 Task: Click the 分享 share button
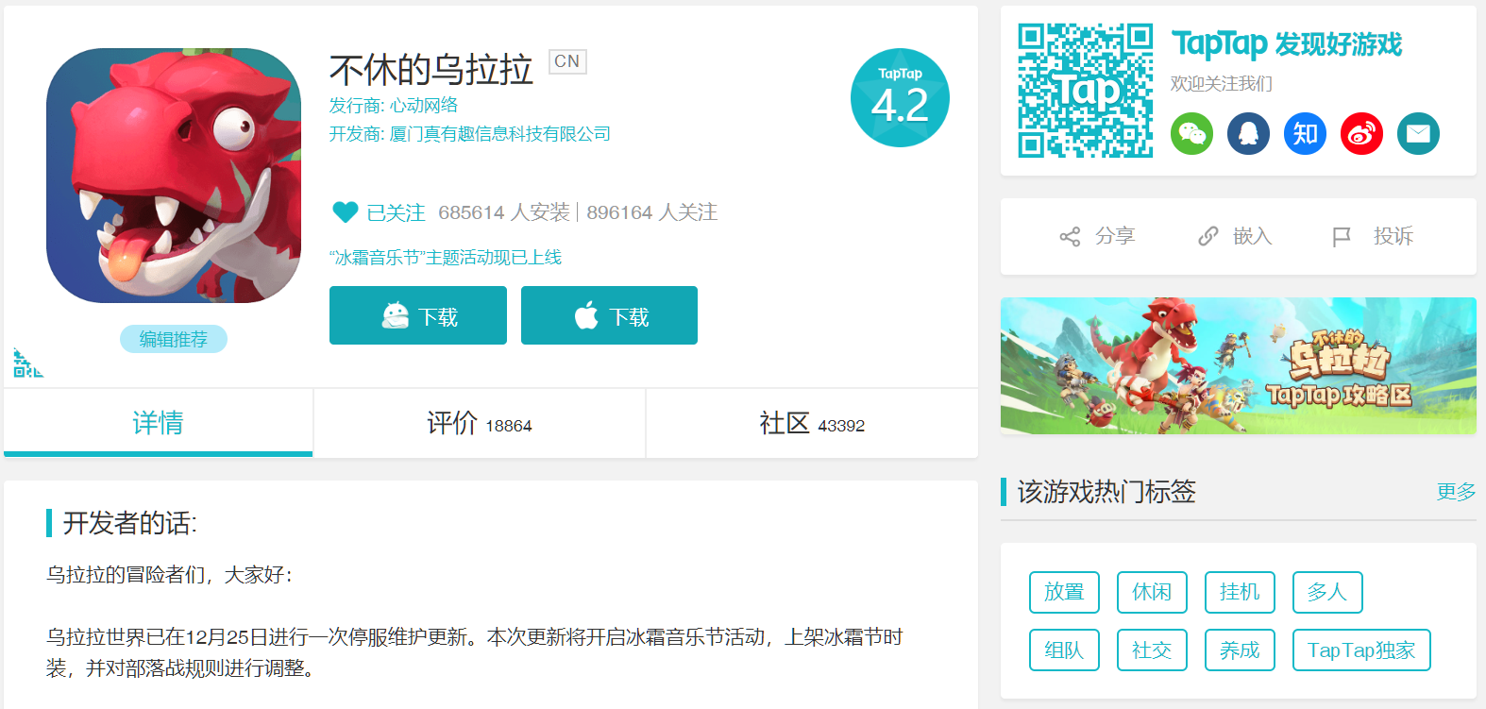[1097, 236]
